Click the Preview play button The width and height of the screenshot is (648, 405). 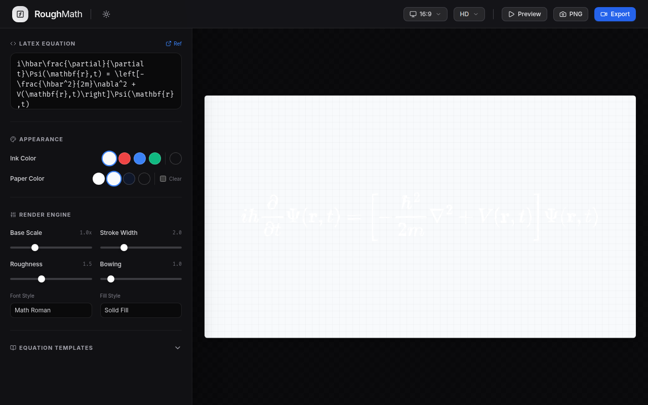point(524,14)
